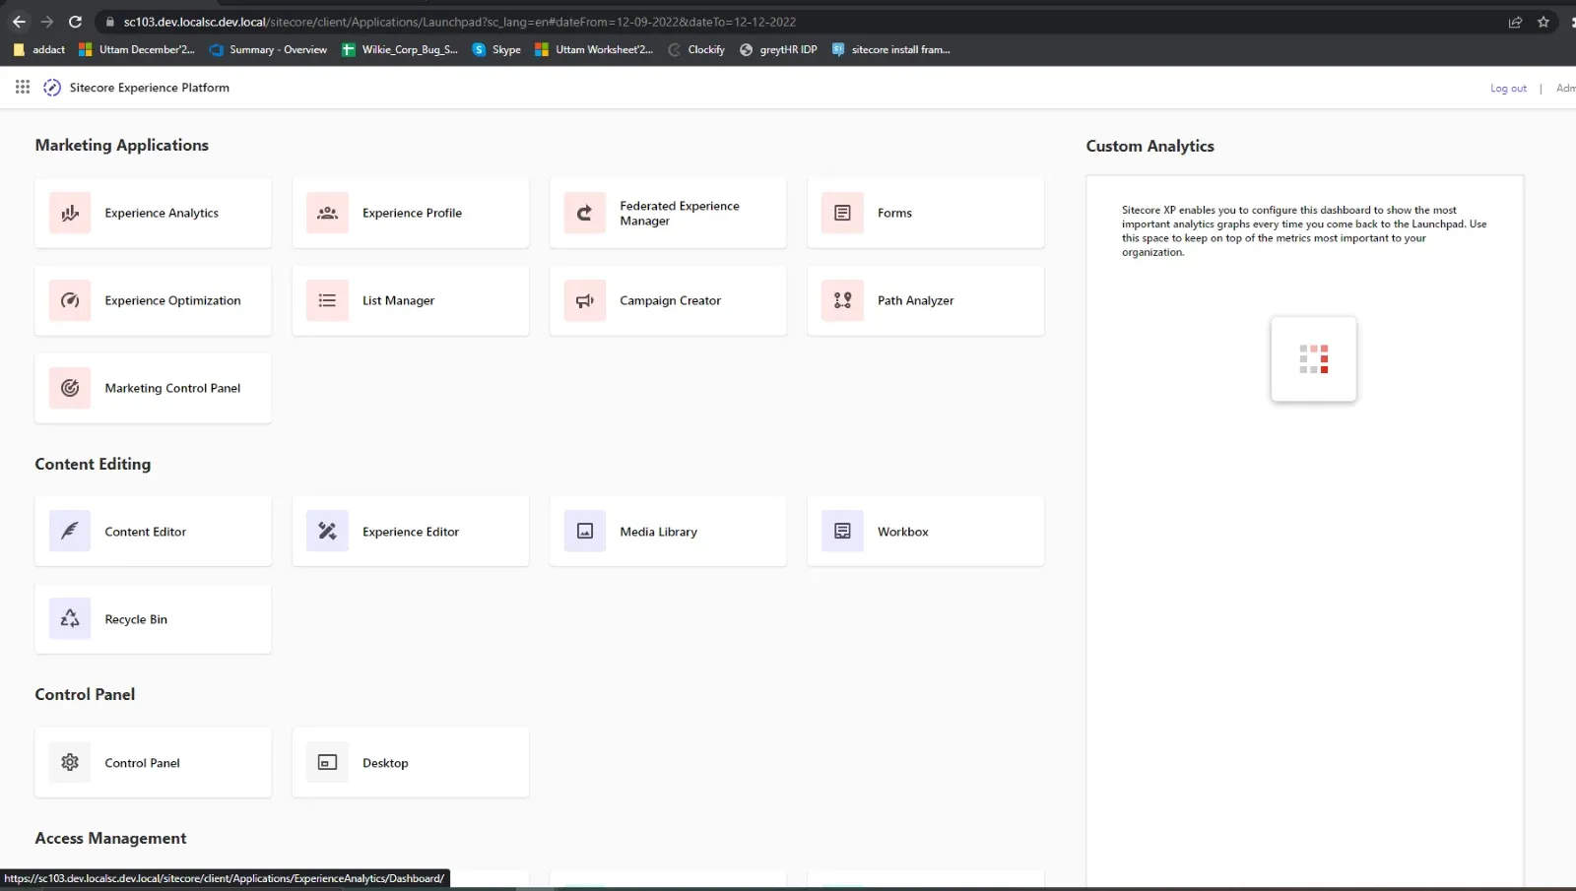Click the Experience Profile people icon

[327, 213]
